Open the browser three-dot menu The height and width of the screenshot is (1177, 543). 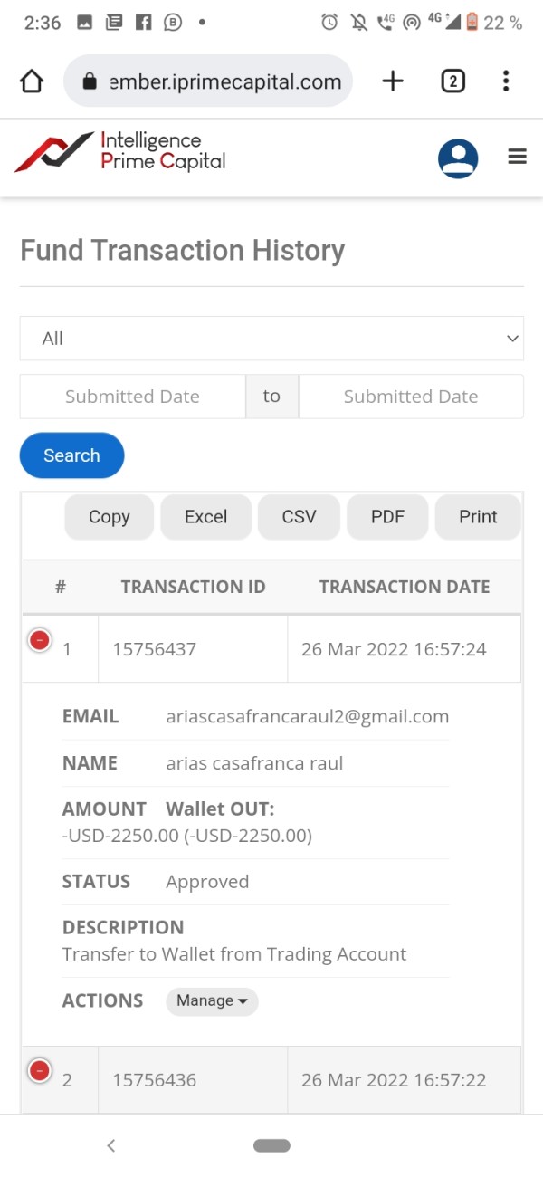(x=506, y=81)
